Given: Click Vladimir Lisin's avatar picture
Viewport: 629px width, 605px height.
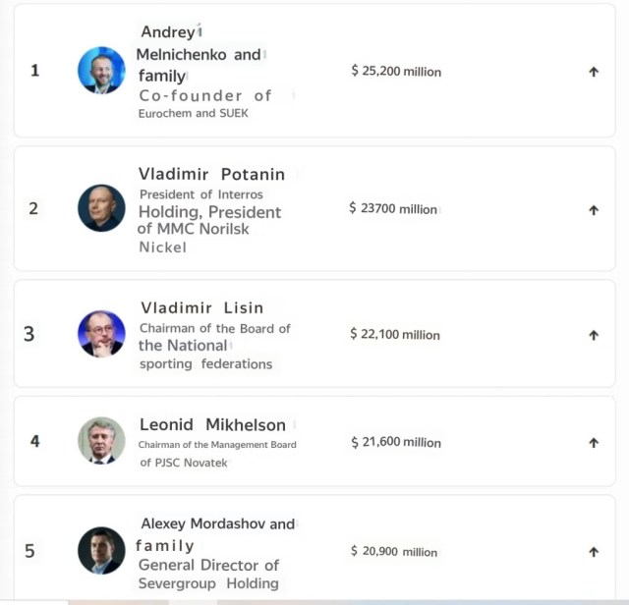Looking at the screenshot, I should [101, 334].
